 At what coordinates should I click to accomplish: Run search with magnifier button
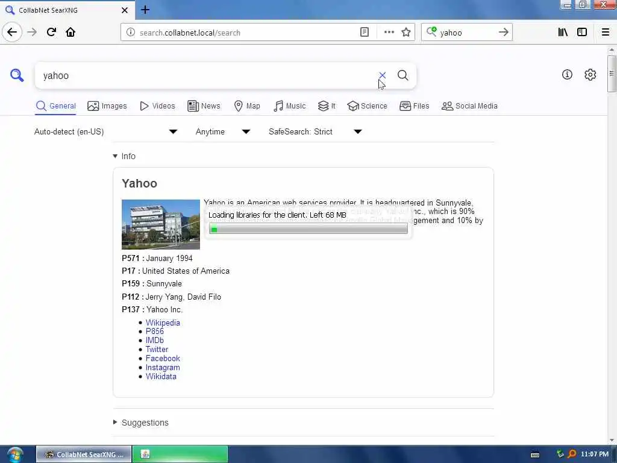[x=402, y=75]
